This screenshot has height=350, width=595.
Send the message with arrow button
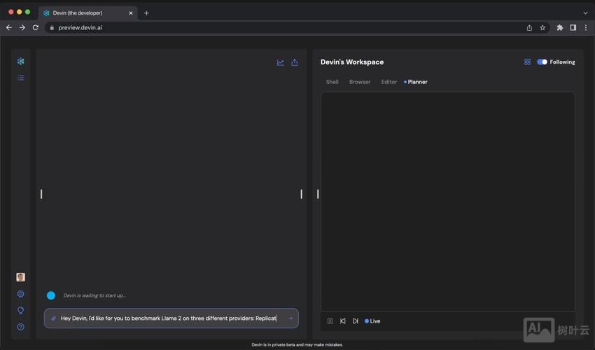click(290, 318)
